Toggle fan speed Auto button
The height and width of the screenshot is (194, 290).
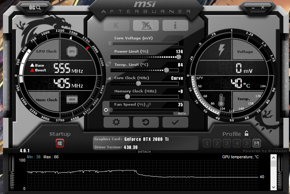182,113
